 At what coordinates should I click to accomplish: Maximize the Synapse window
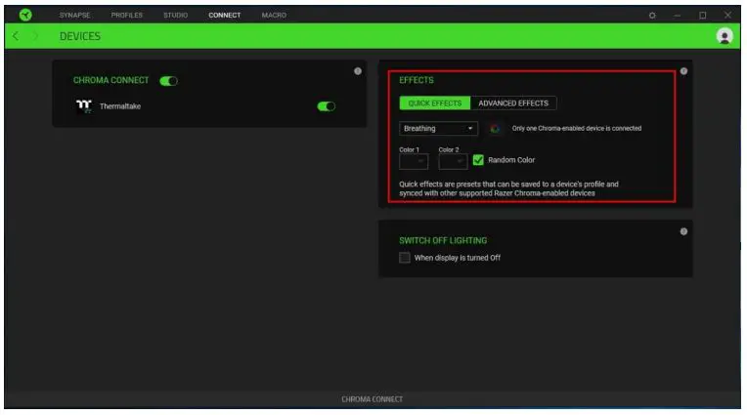pos(702,16)
